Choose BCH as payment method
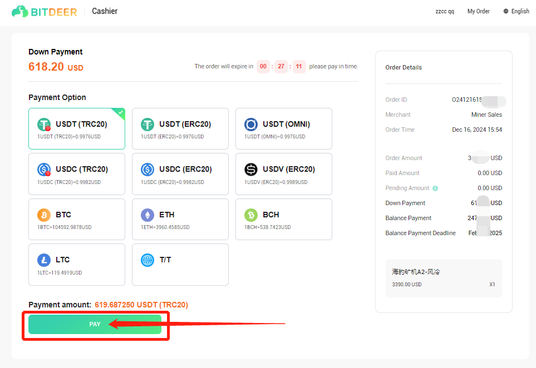 coord(284,219)
